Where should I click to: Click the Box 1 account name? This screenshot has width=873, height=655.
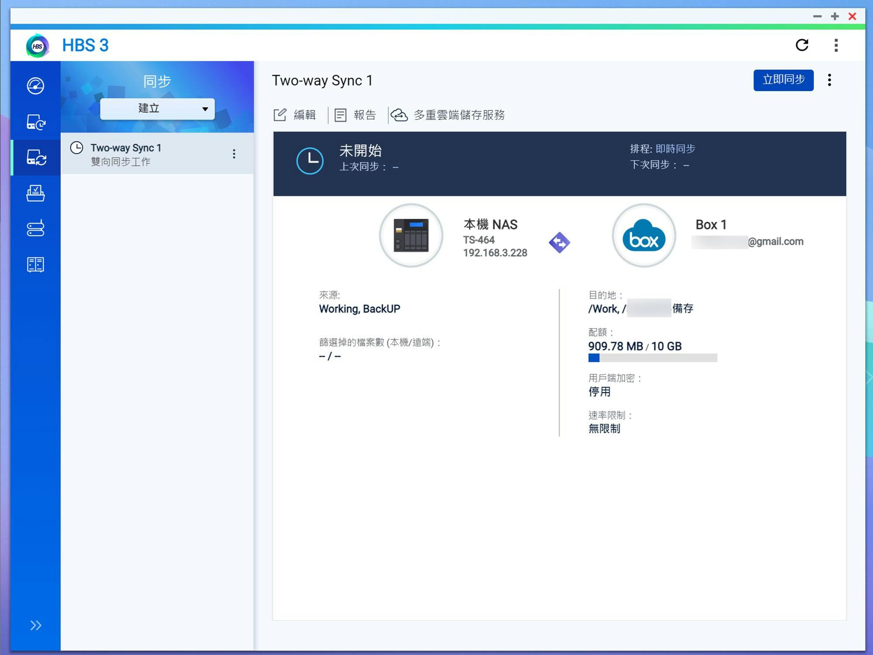pyautogui.click(x=711, y=225)
